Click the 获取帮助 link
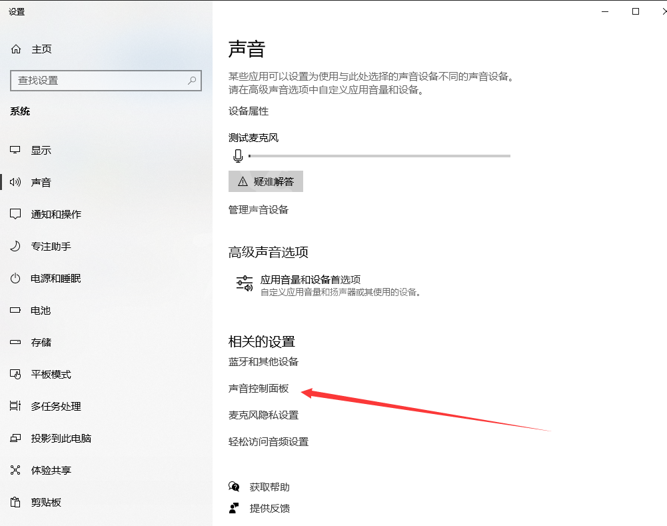667x526 pixels. coord(270,487)
